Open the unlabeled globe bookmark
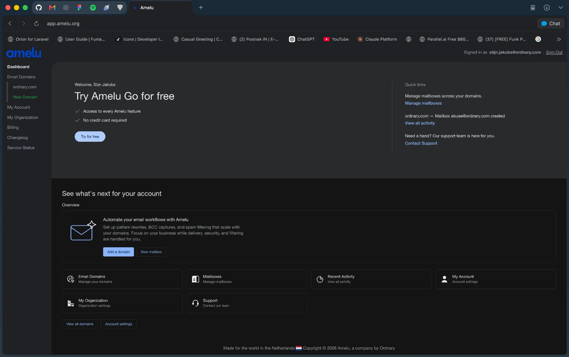 click(408, 39)
